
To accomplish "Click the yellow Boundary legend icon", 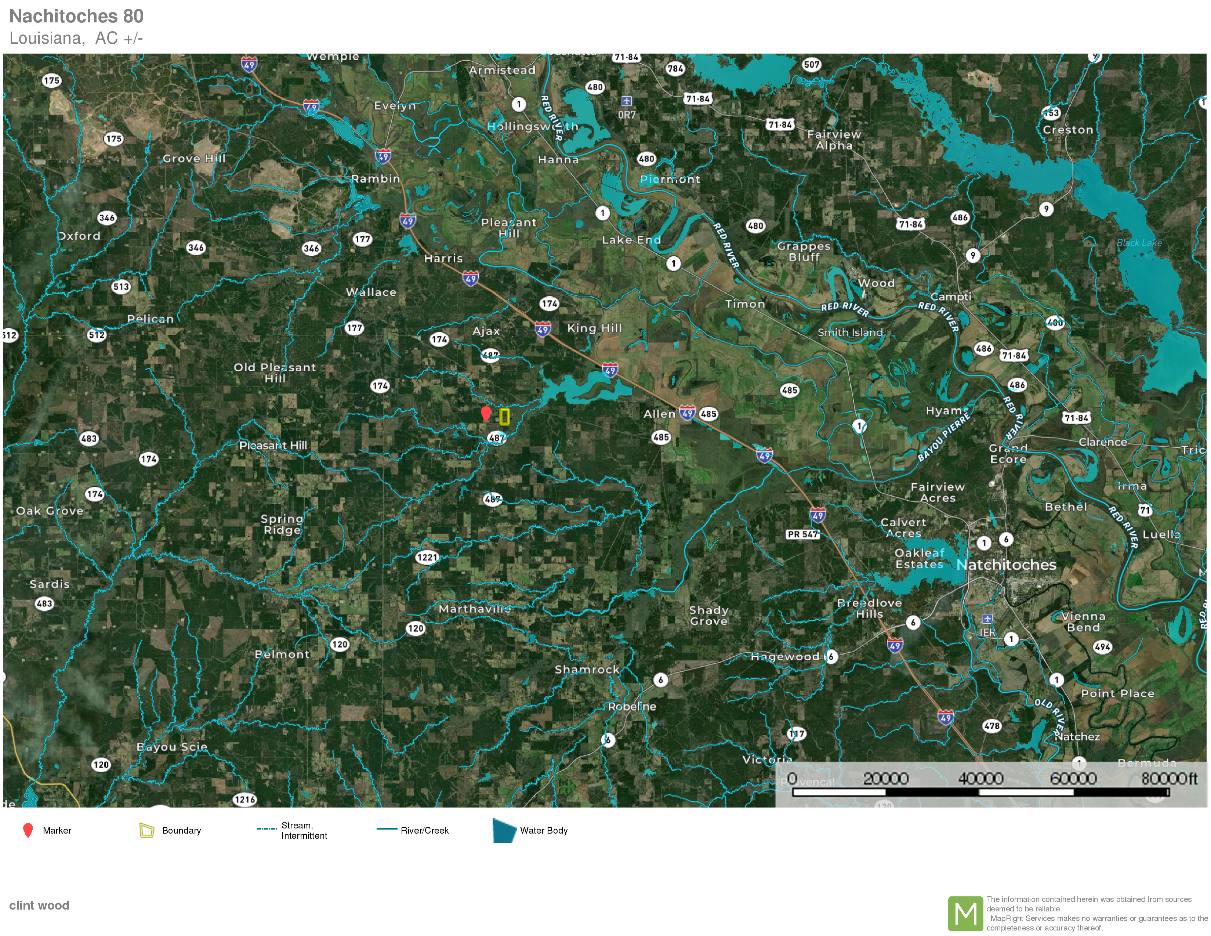I will [x=146, y=830].
